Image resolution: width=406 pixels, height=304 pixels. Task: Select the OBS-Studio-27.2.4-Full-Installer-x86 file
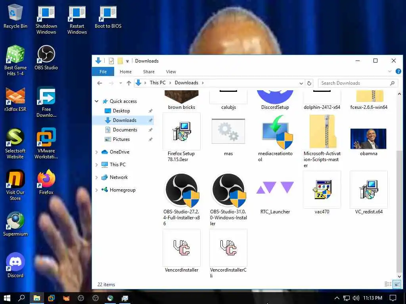tap(182, 199)
